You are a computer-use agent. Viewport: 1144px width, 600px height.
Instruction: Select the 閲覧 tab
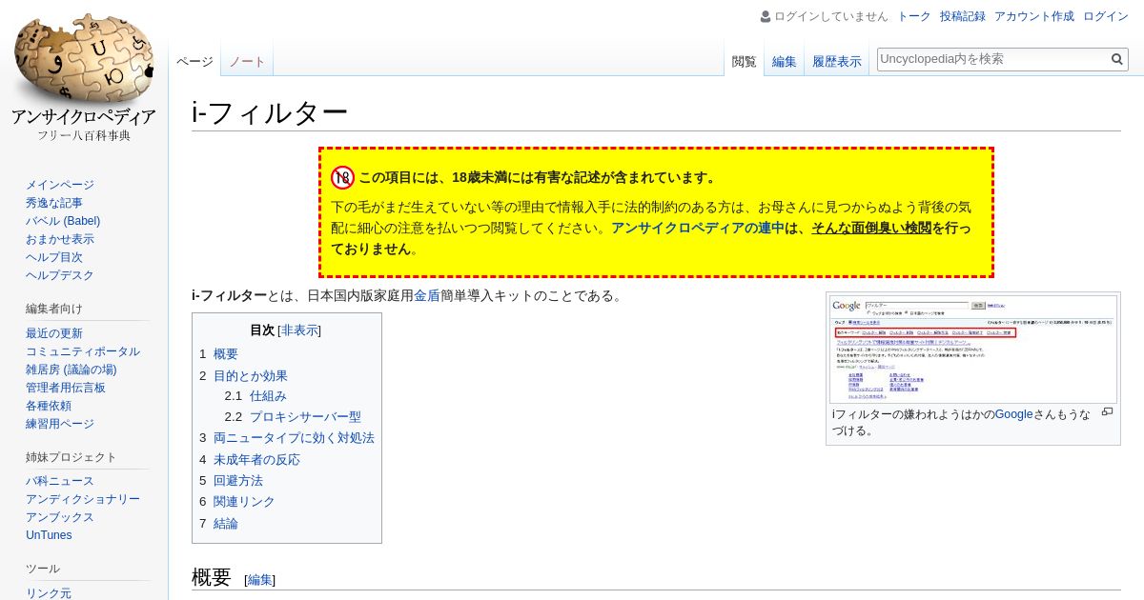[x=744, y=61]
